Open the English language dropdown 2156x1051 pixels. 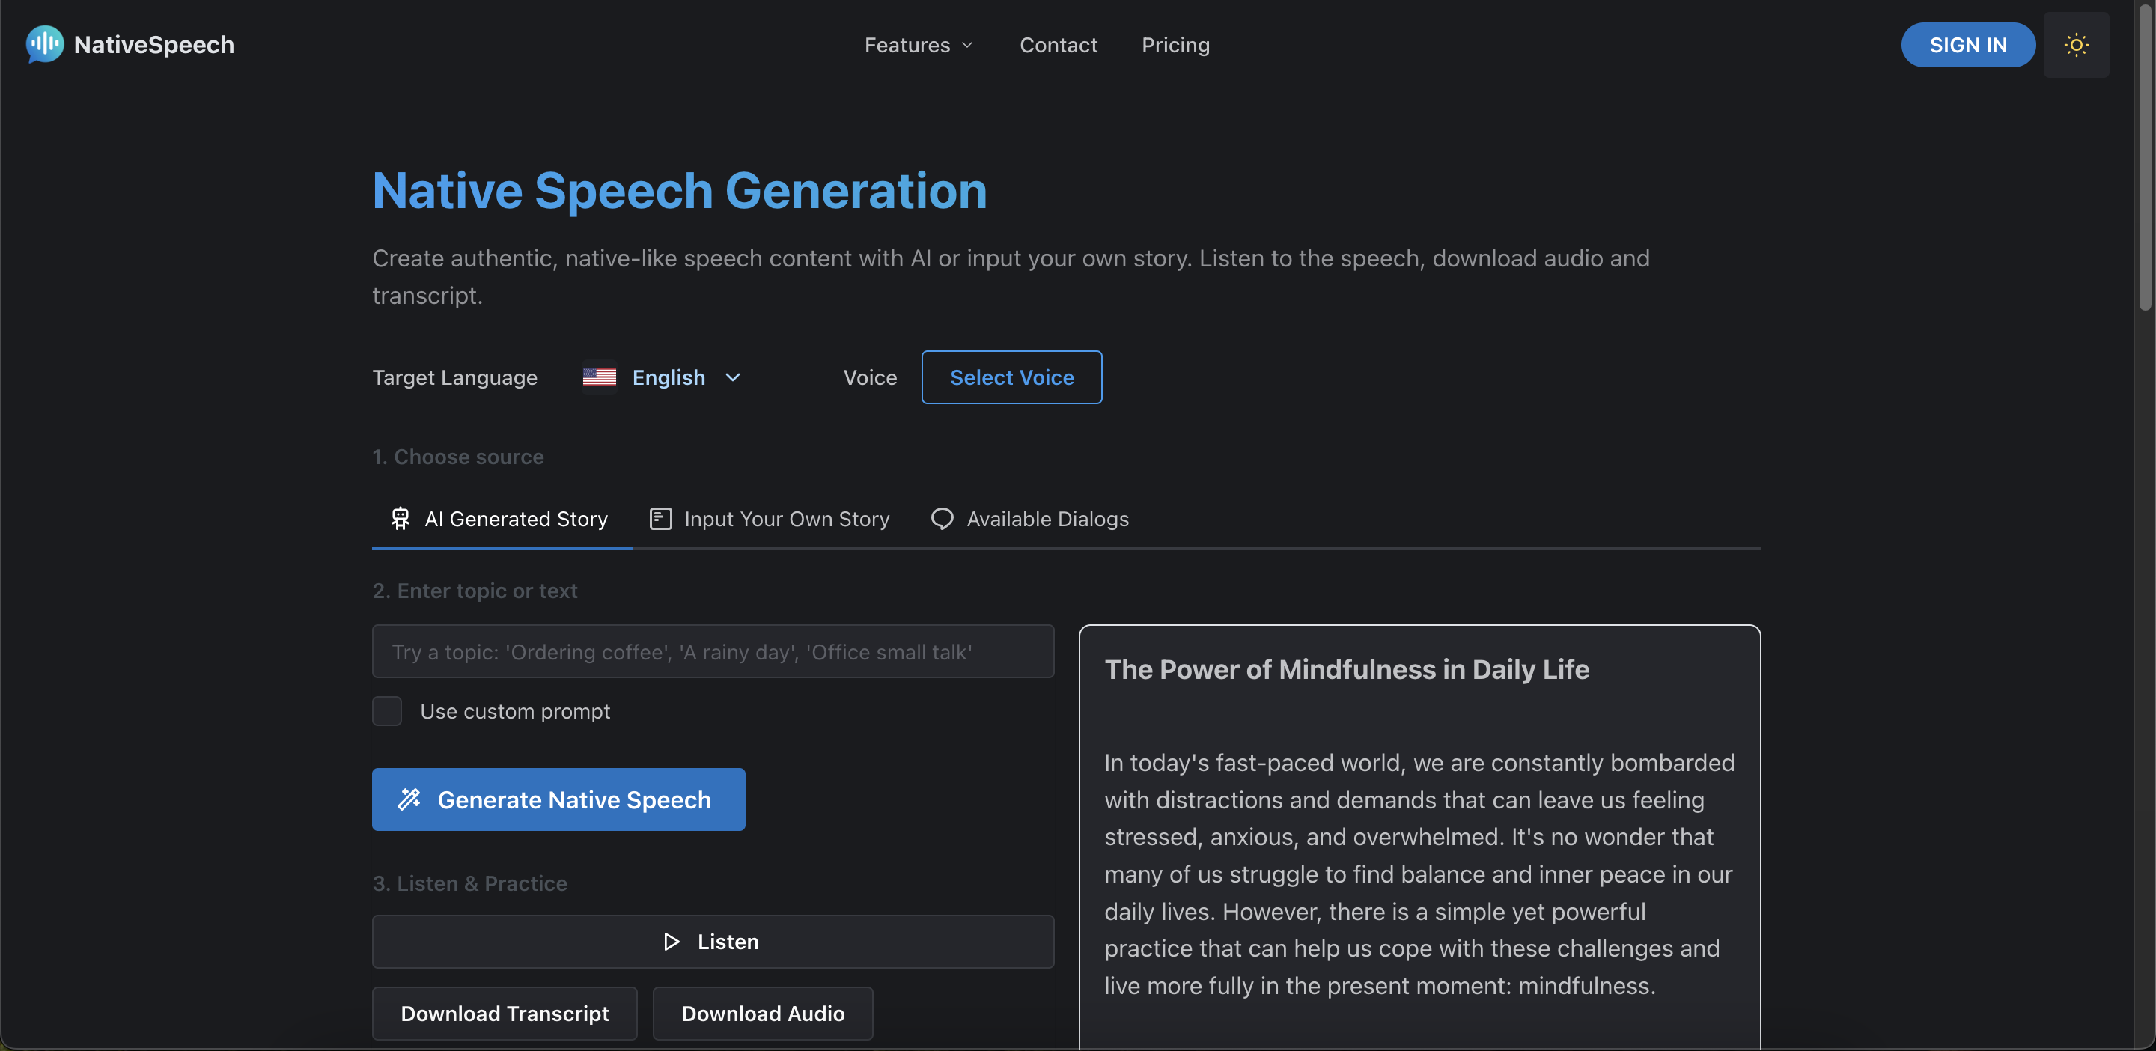pyautogui.click(x=685, y=377)
